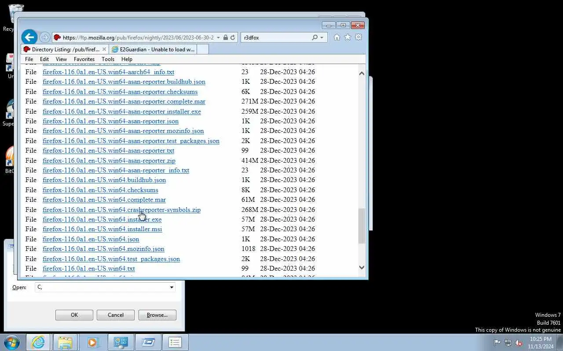Click the network tray icon

pos(508,343)
